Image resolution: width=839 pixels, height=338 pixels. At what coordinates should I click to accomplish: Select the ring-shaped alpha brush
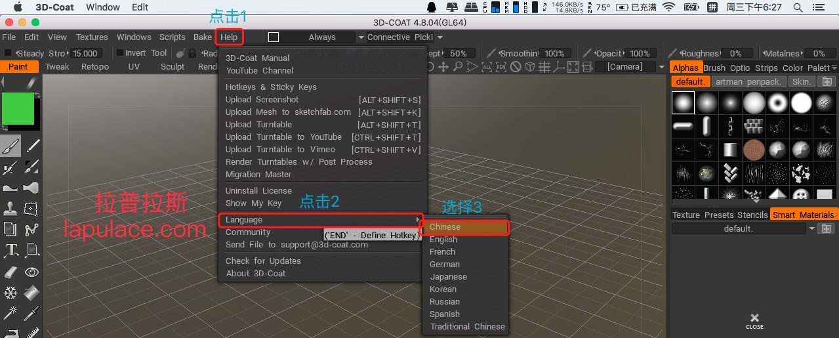(778, 102)
